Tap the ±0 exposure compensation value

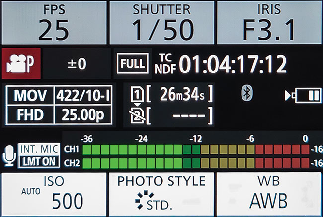(77, 64)
